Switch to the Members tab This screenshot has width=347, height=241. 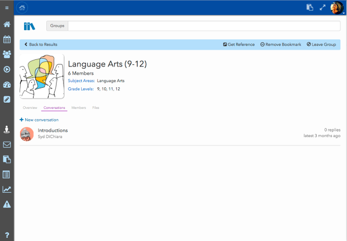pyautogui.click(x=78, y=108)
